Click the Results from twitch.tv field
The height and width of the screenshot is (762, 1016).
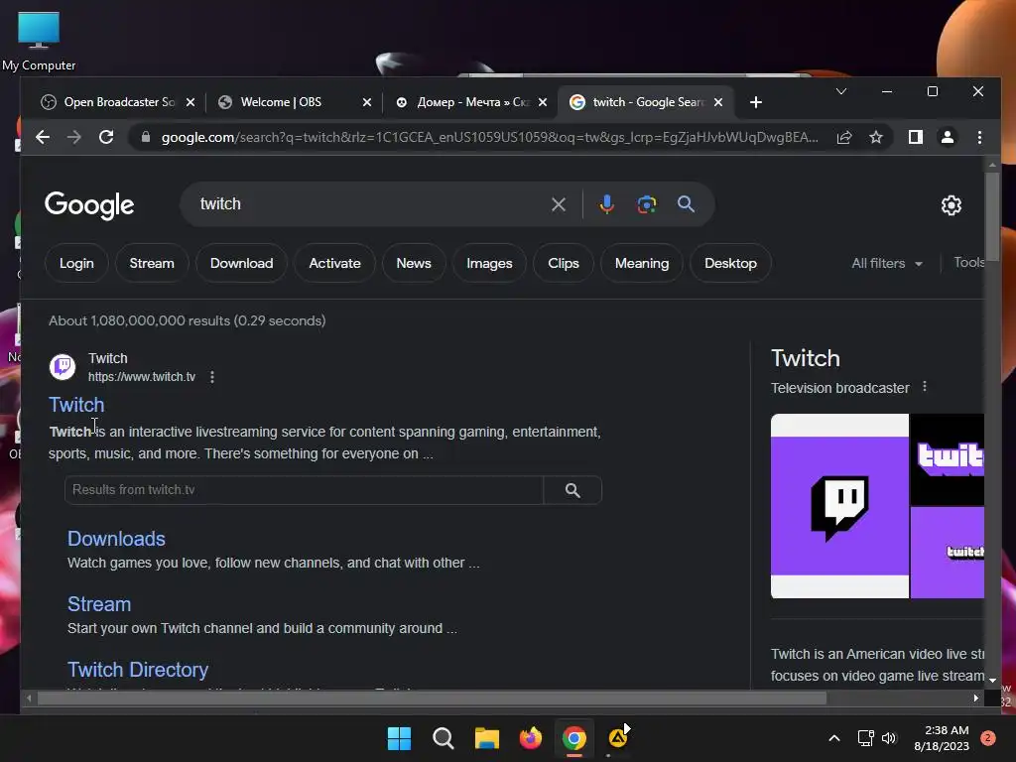[x=304, y=490]
